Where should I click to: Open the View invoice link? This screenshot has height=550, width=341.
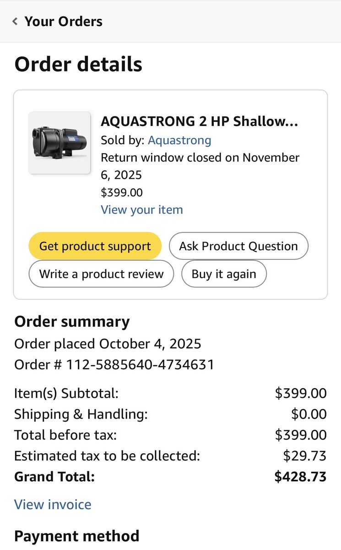(x=53, y=505)
